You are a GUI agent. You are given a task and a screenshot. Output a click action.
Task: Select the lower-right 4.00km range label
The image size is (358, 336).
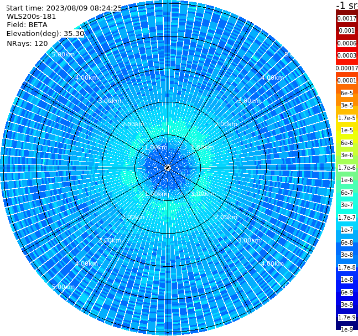coord(273,263)
